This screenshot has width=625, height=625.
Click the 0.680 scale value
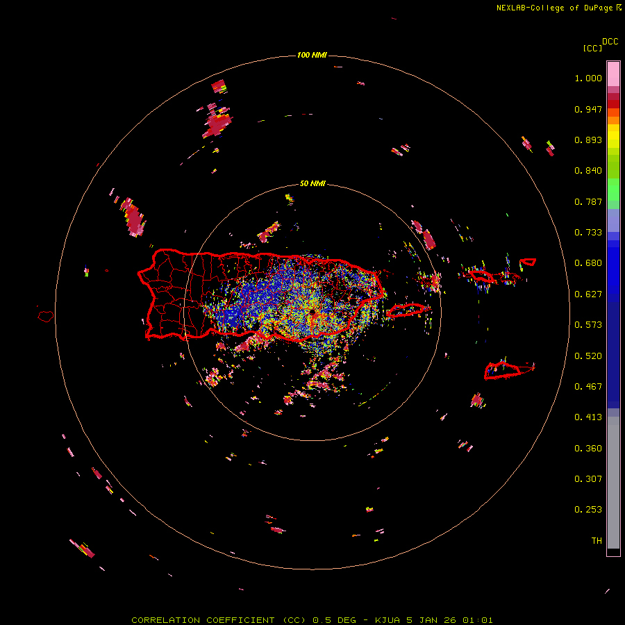tap(588, 263)
